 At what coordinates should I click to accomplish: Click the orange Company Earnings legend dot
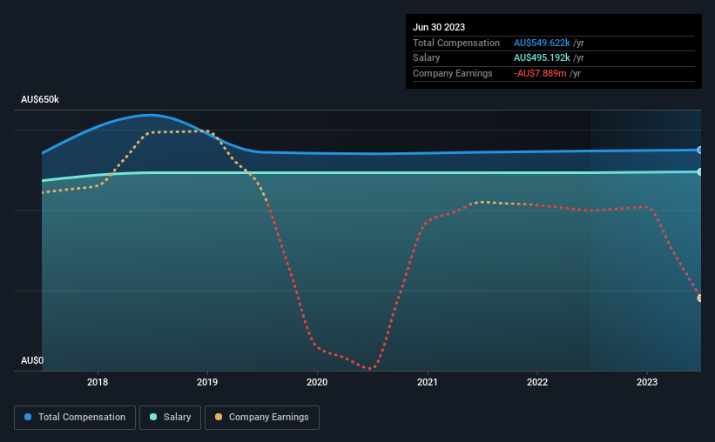[x=219, y=417]
